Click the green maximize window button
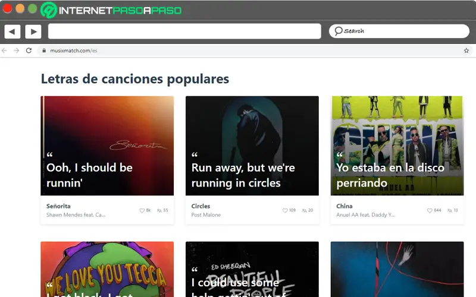476x297 pixels. coord(33,8)
